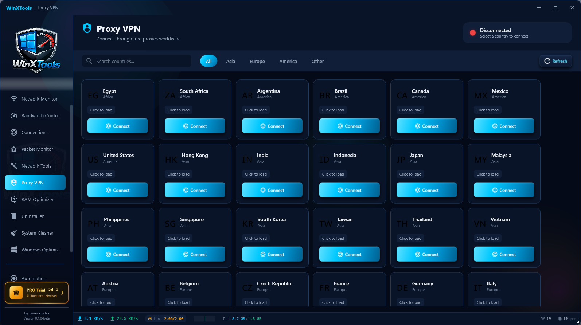
Task: Click the bandwidth Limit 2.0G/2.0G badge
Action: click(166, 319)
